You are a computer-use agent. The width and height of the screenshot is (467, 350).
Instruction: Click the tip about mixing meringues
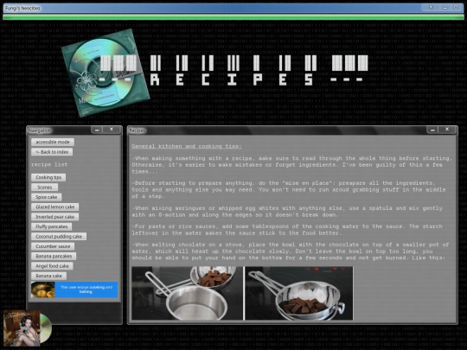point(287,212)
